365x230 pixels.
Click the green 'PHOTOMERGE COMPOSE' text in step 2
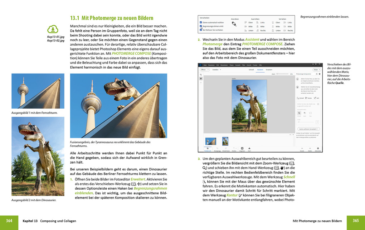(x=262, y=44)
